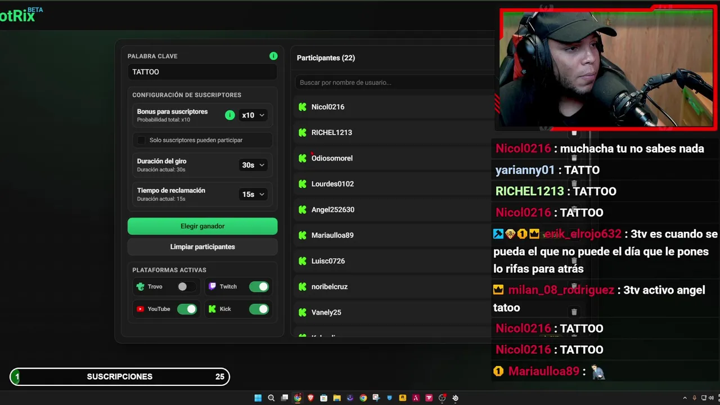
Task: Click milan_08_rodriguez username in chat
Action: (x=561, y=290)
